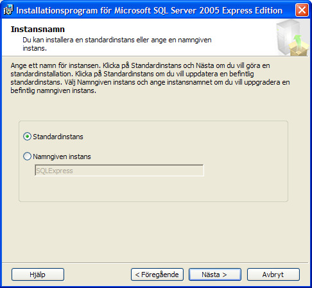Continue with the Nästa button
This screenshot has height=288, width=312.
click(x=215, y=275)
